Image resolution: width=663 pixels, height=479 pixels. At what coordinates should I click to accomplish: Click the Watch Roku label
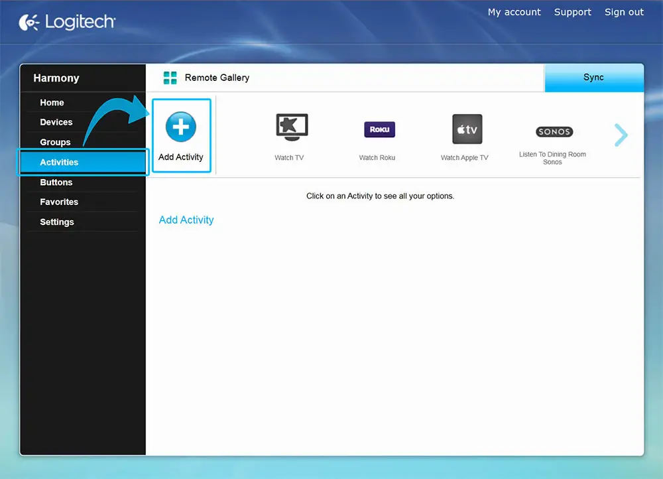[377, 158]
